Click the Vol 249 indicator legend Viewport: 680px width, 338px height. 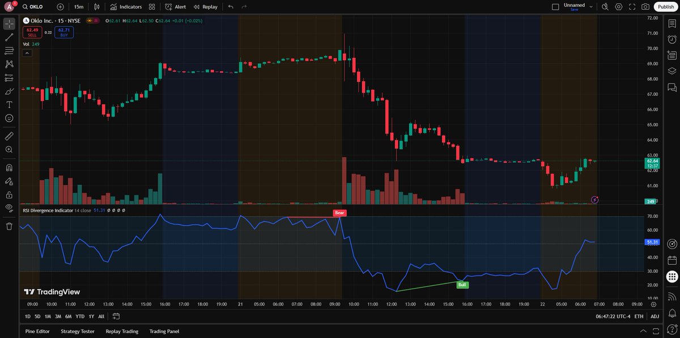coord(31,44)
